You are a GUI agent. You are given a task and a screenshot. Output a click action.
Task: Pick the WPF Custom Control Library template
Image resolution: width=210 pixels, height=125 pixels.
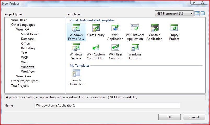[x=96, y=52]
